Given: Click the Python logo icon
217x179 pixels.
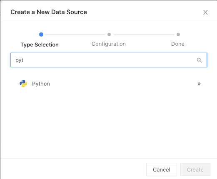Looking at the screenshot, I should [23, 83].
